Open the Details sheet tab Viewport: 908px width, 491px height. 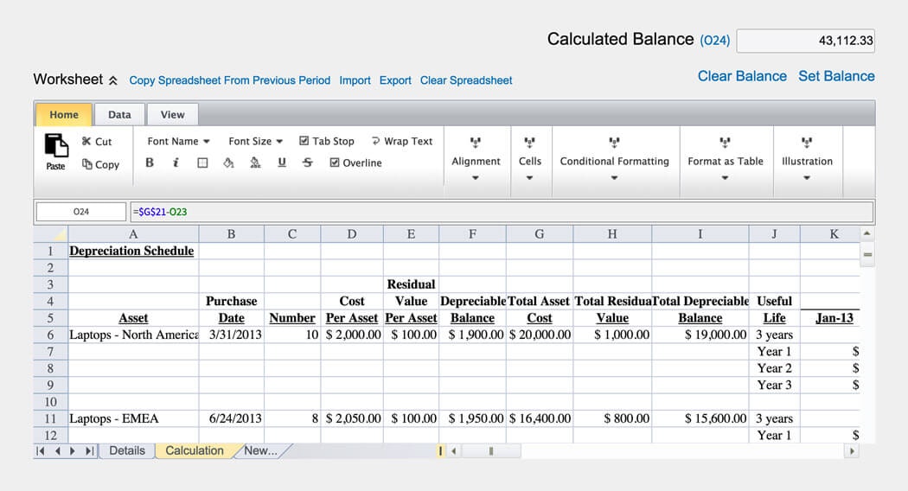click(x=127, y=450)
